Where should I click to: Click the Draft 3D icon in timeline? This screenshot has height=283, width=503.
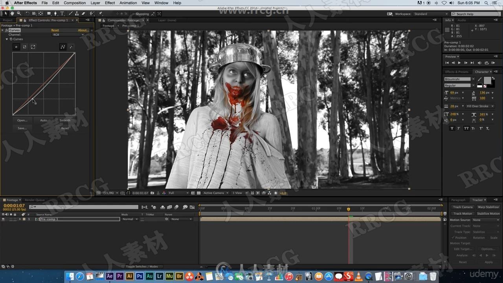pyautogui.click(x=154, y=207)
